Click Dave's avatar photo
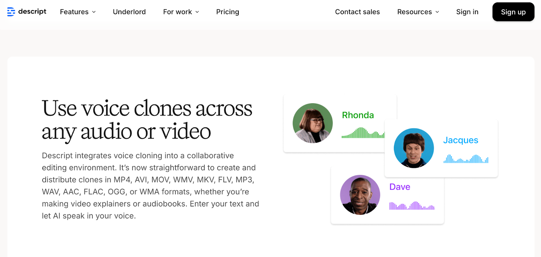Viewport: 541px width, 257px height. click(x=360, y=195)
